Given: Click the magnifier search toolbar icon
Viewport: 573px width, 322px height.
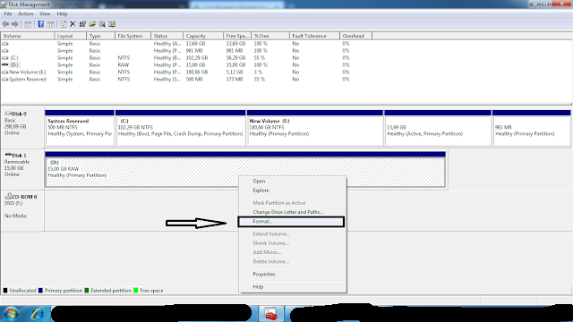Looking at the screenshot, I should (x=102, y=24).
